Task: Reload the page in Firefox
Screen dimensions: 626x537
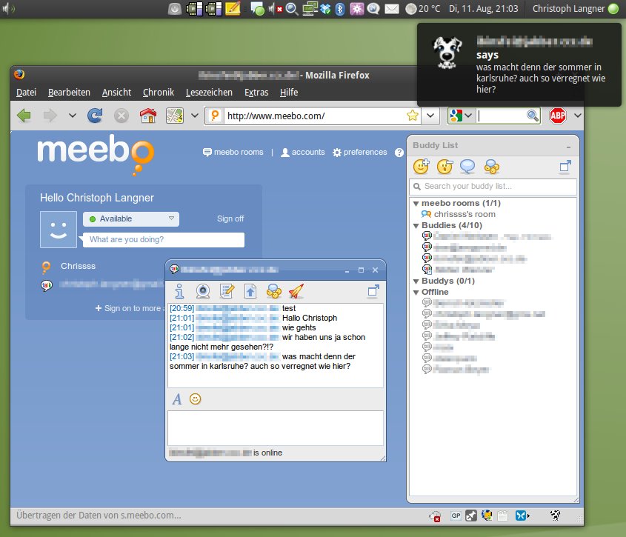Action: 95,116
